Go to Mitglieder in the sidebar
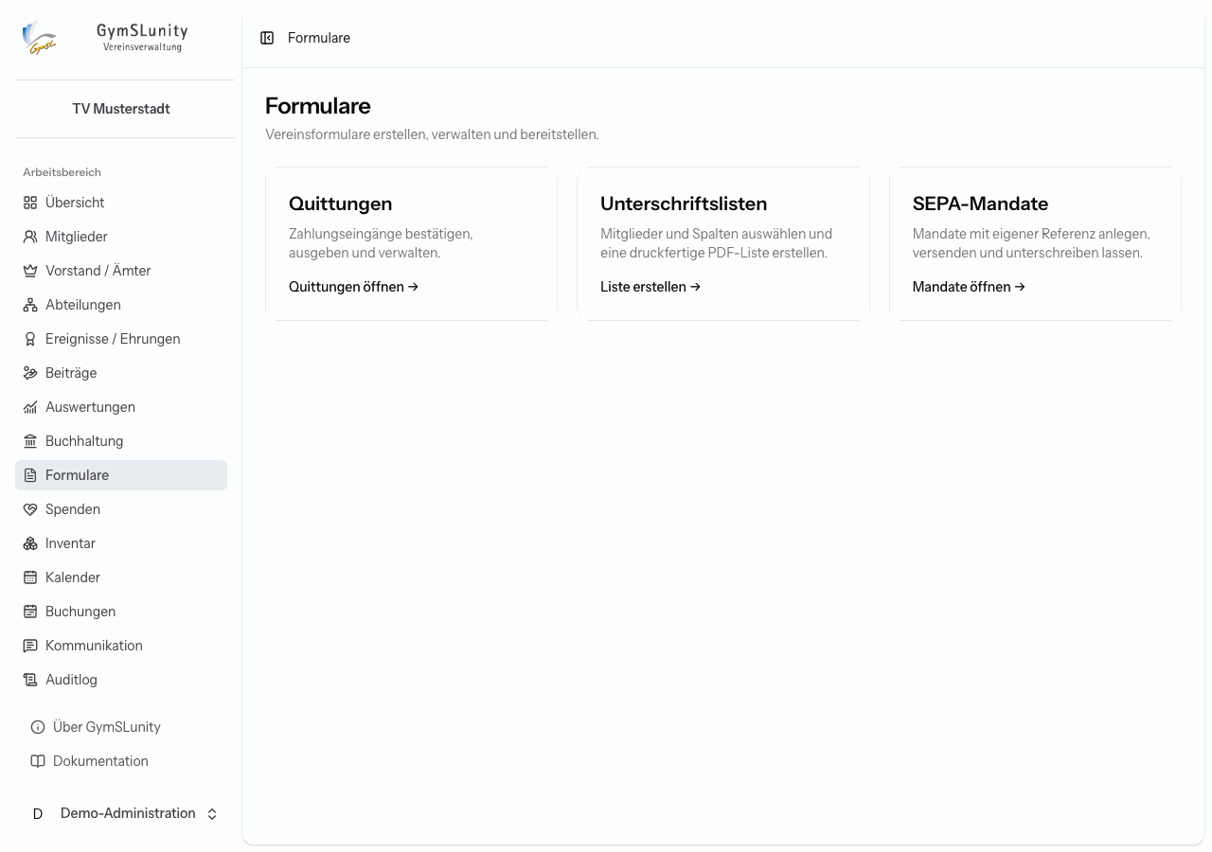The image size is (1212, 852). pos(121,237)
